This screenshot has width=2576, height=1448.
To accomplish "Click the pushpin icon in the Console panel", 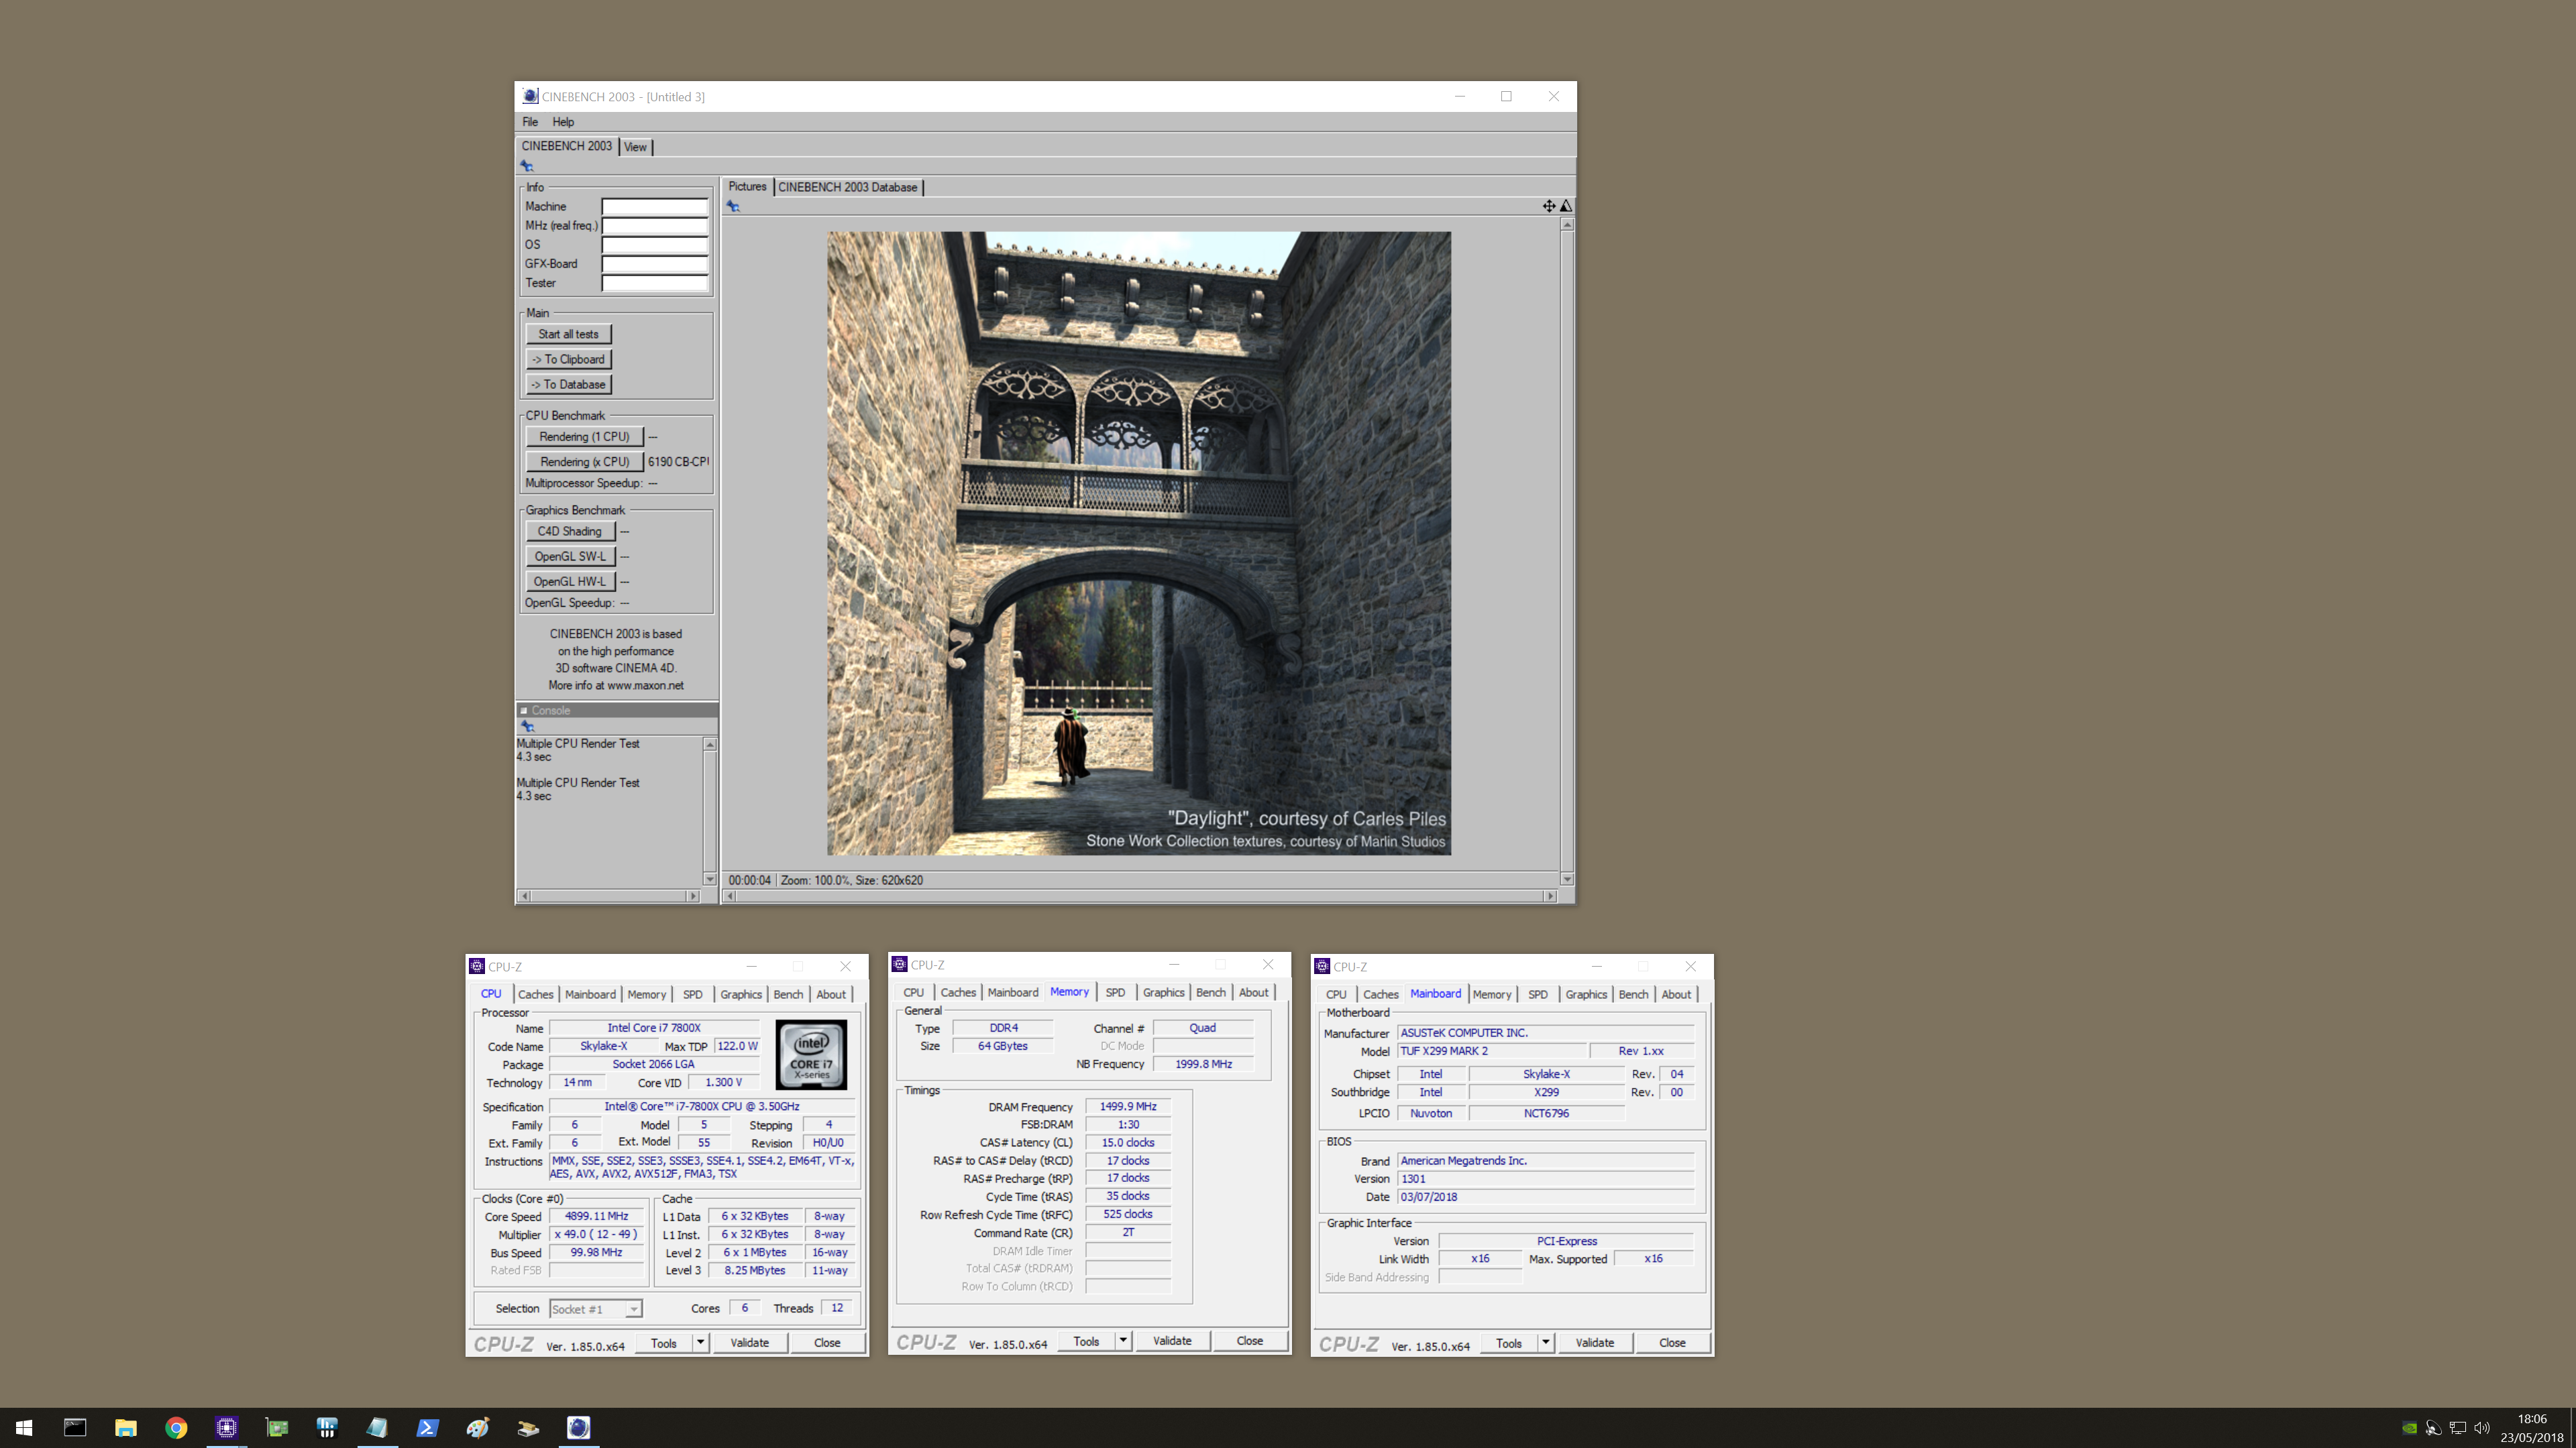I will [x=527, y=727].
